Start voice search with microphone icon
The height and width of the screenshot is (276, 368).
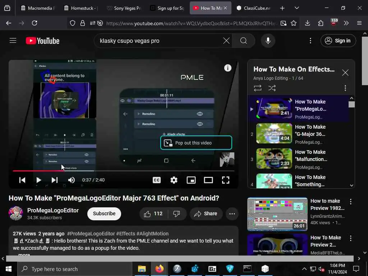[x=268, y=41]
